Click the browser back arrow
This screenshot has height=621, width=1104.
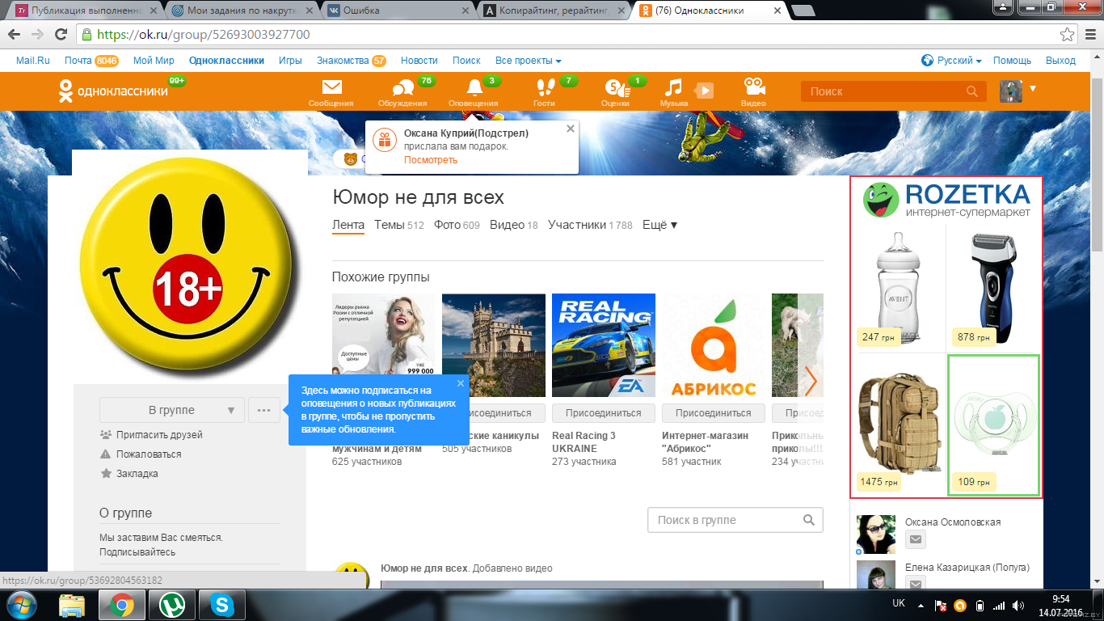(15, 35)
